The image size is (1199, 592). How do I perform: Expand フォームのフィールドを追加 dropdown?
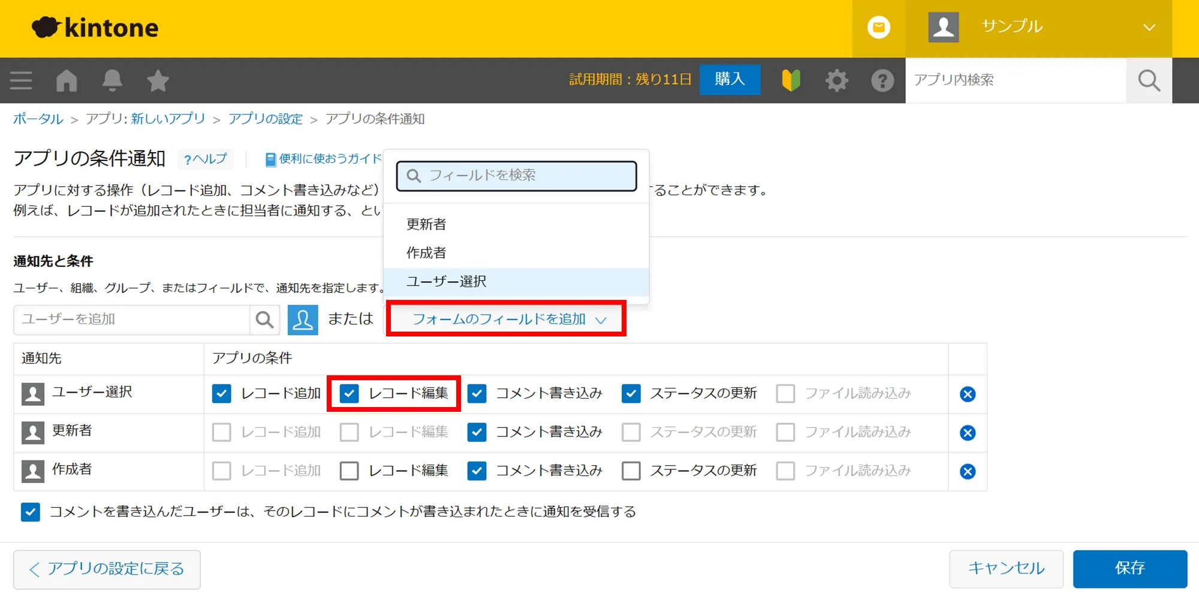point(507,319)
